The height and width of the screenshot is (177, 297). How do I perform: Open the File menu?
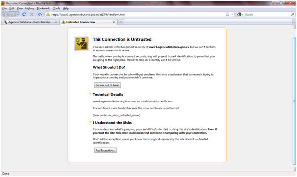pos(5,8)
